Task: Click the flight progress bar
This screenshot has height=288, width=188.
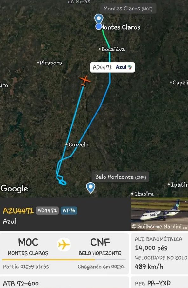Action: (x=64, y=260)
